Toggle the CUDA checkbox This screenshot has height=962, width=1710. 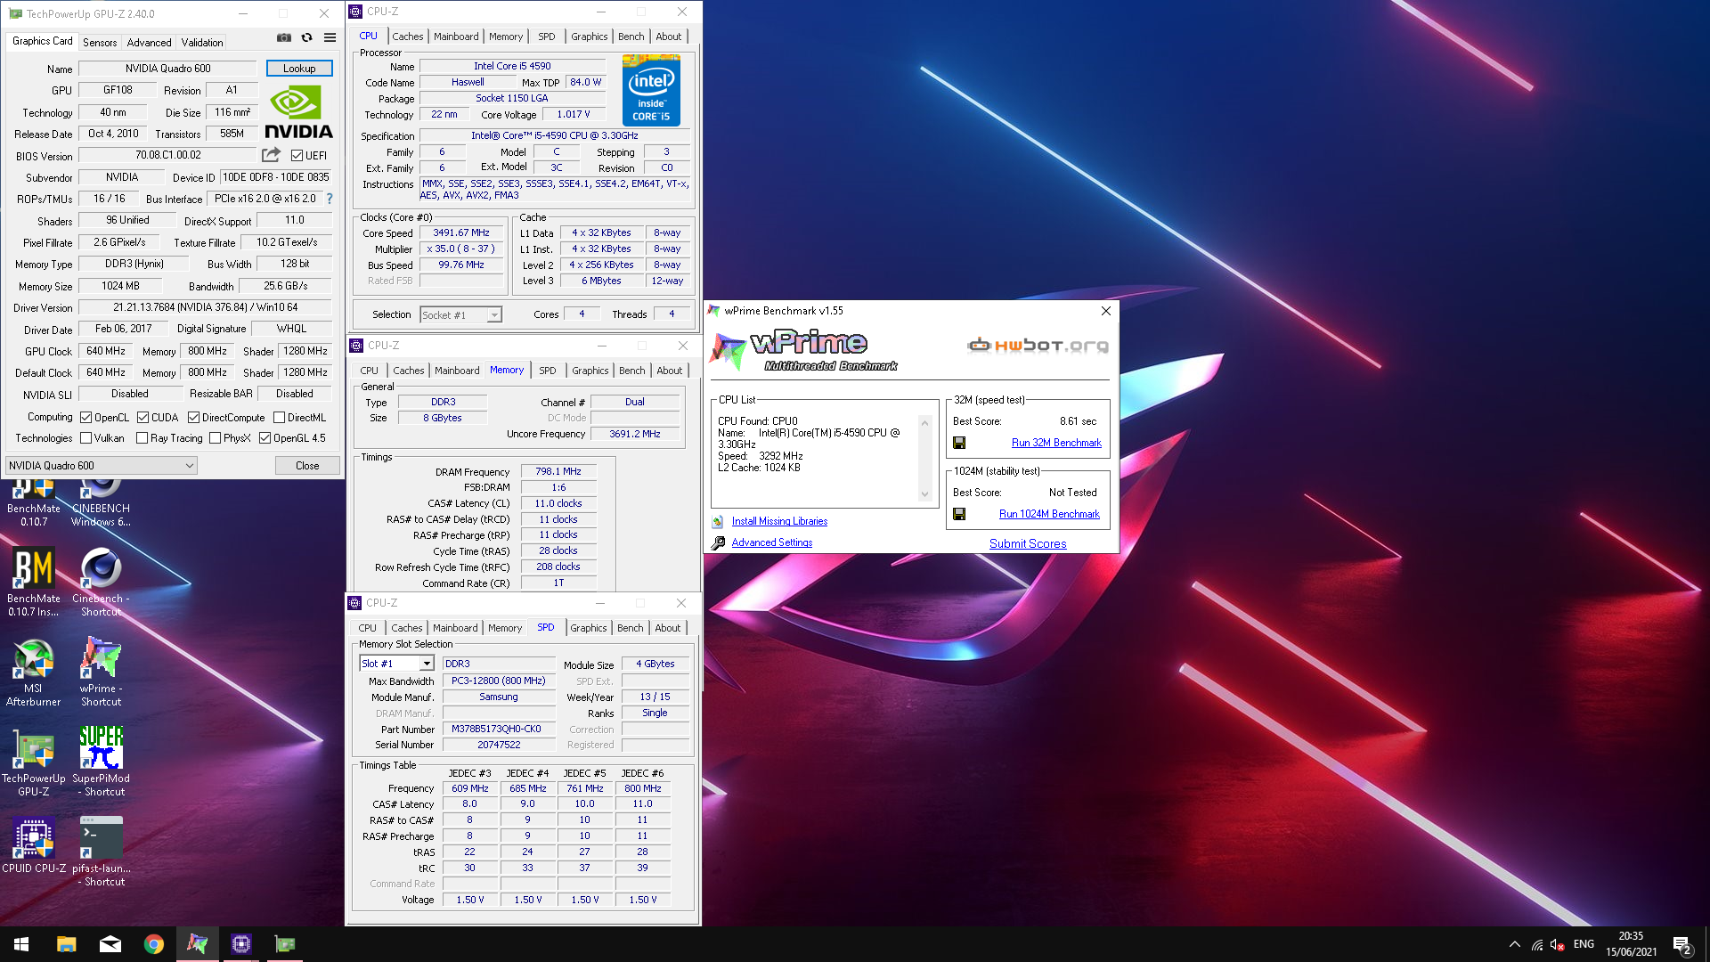click(x=142, y=418)
